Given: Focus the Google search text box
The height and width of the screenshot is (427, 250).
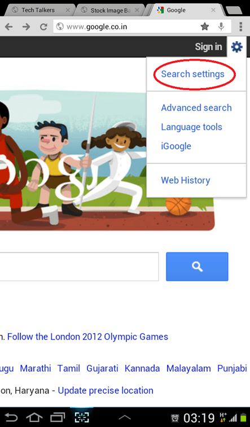Looking at the screenshot, I should 79,267.
